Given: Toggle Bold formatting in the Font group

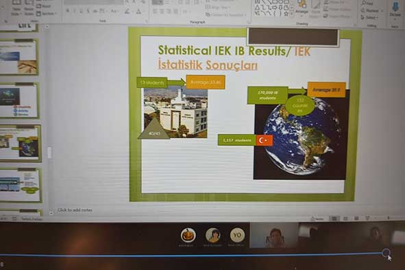Looking at the screenshot, I should pos(68,11).
